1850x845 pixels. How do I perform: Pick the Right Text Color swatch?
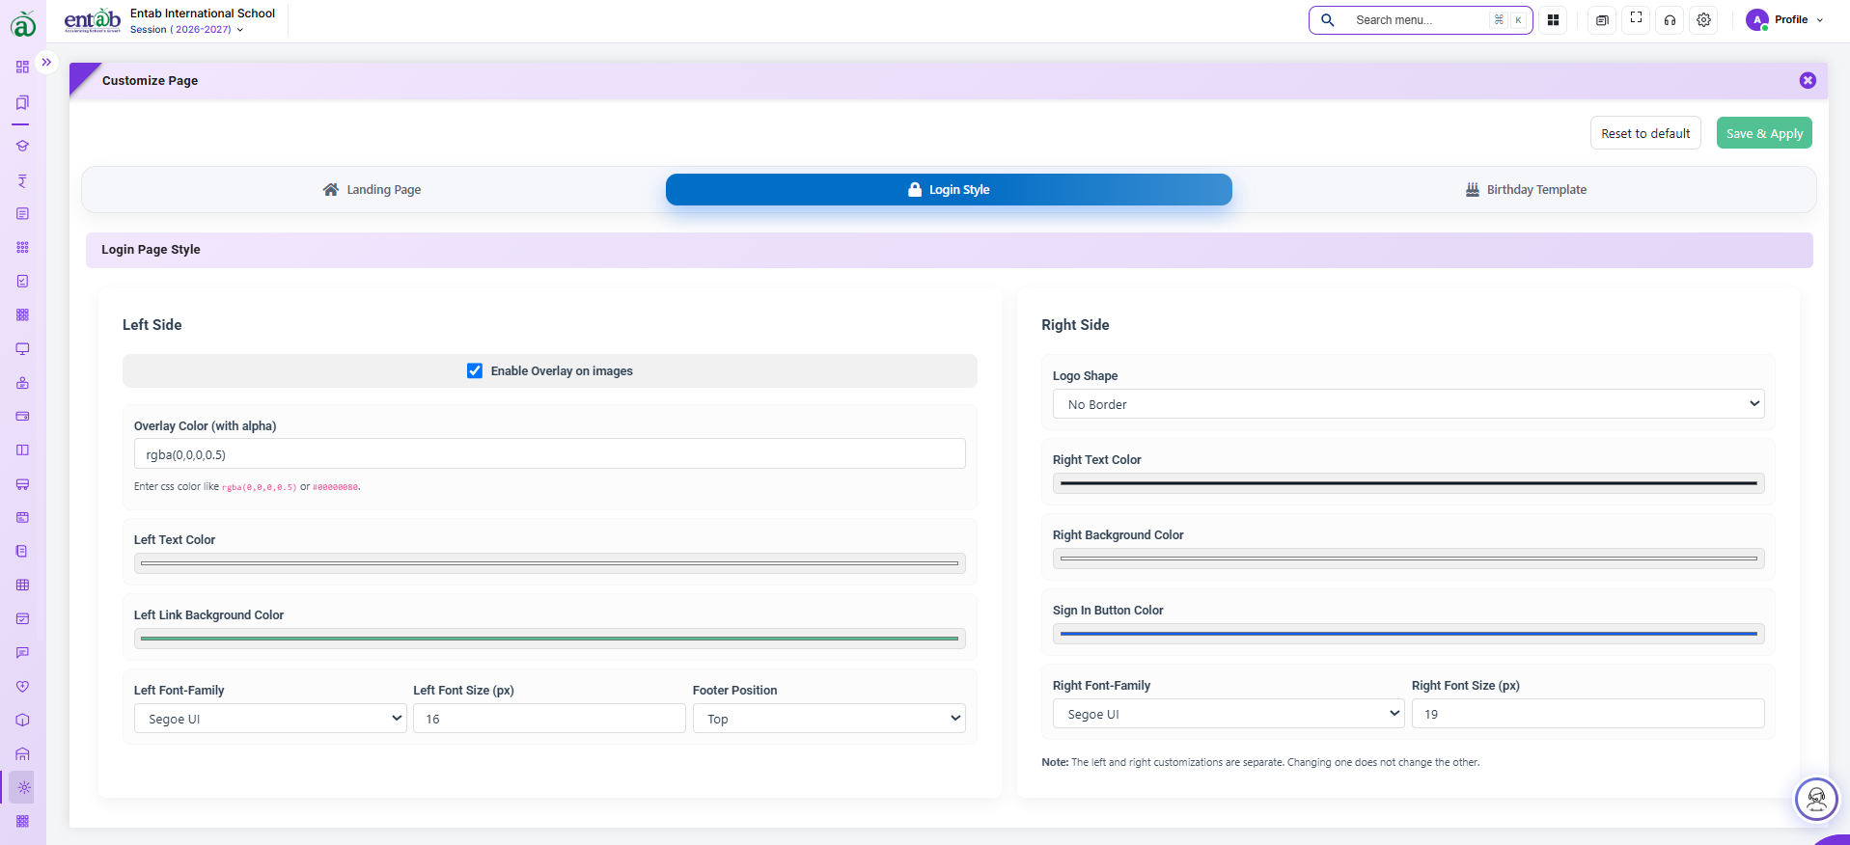pos(1408,483)
